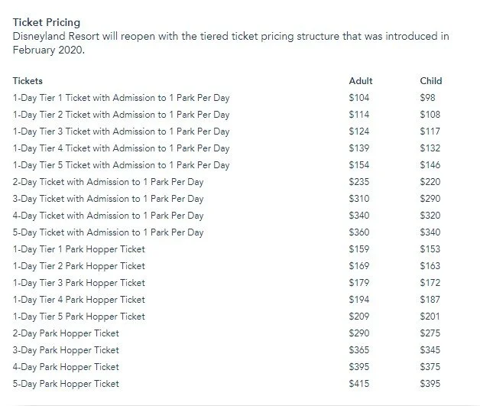
Task: Click child price $117 for Tier 3
Action: [430, 132]
